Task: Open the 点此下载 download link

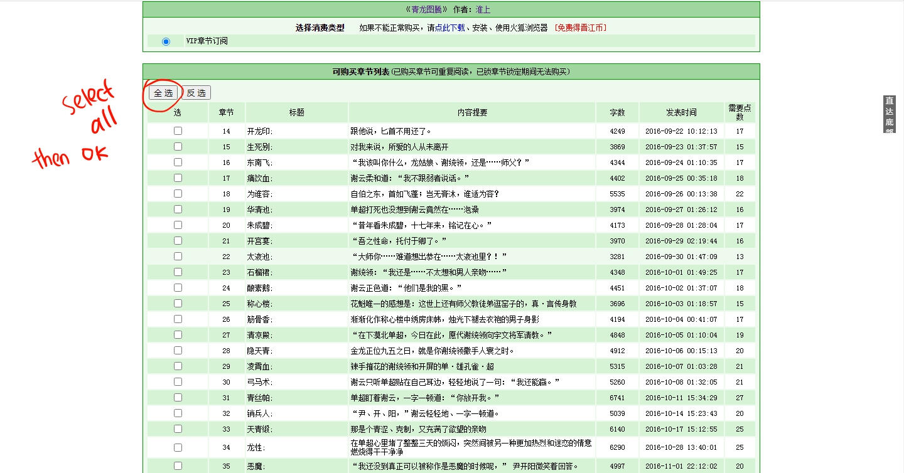Action: coord(449,28)
